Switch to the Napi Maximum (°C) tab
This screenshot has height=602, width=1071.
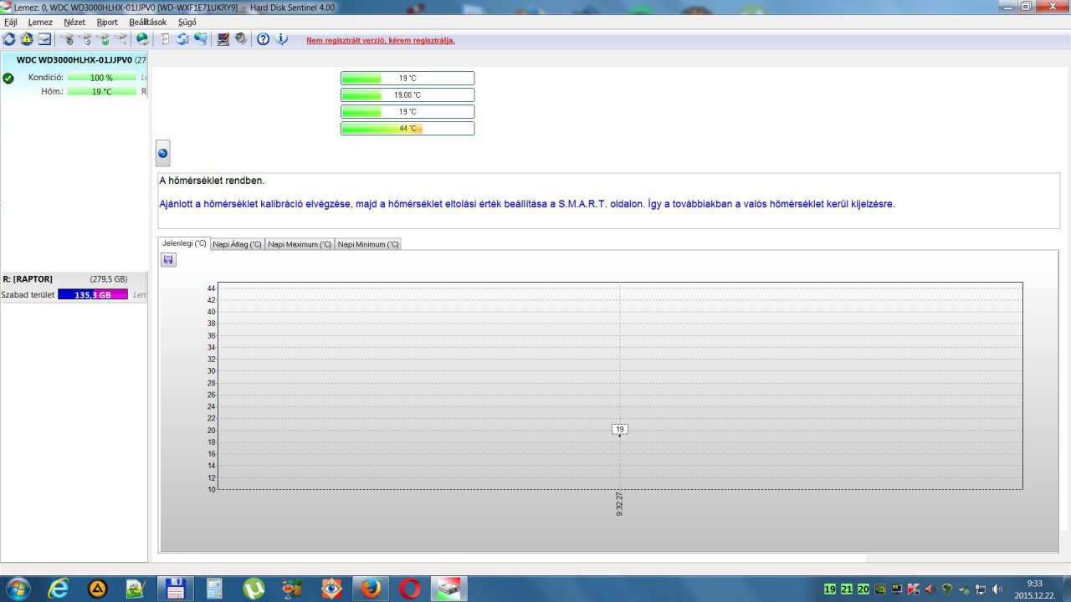click(300, 244)
